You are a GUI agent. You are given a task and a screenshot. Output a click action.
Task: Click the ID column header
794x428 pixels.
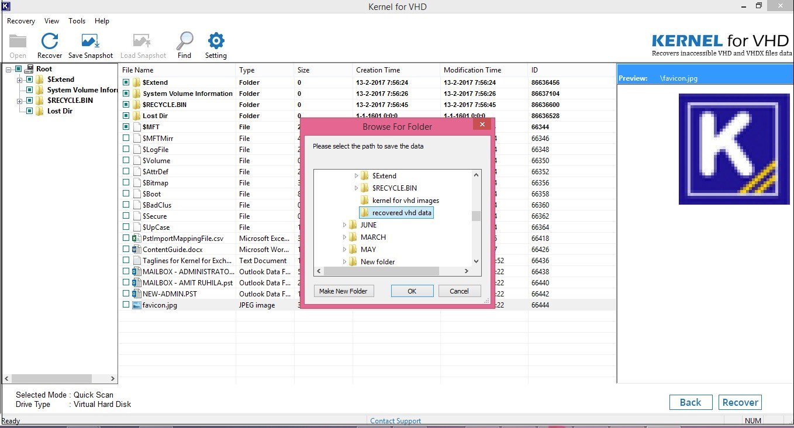pyautogui.click(x=572, y=70)
